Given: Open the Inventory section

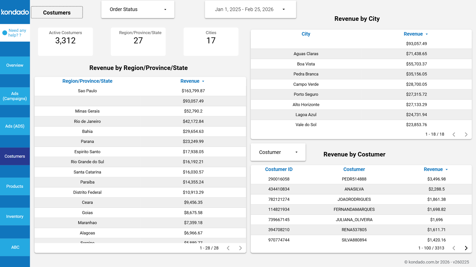Looking at the screenshot, I should [15, 216].
